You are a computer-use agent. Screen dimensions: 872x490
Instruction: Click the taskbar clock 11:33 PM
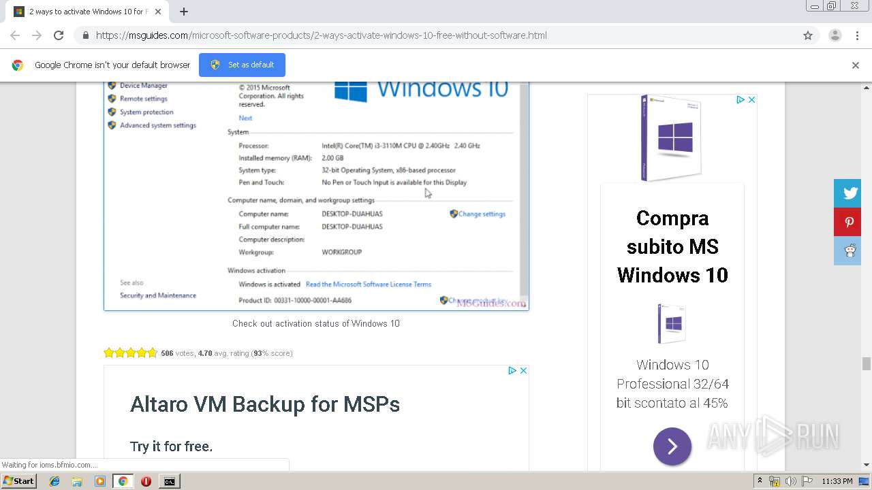coord(837,481)
